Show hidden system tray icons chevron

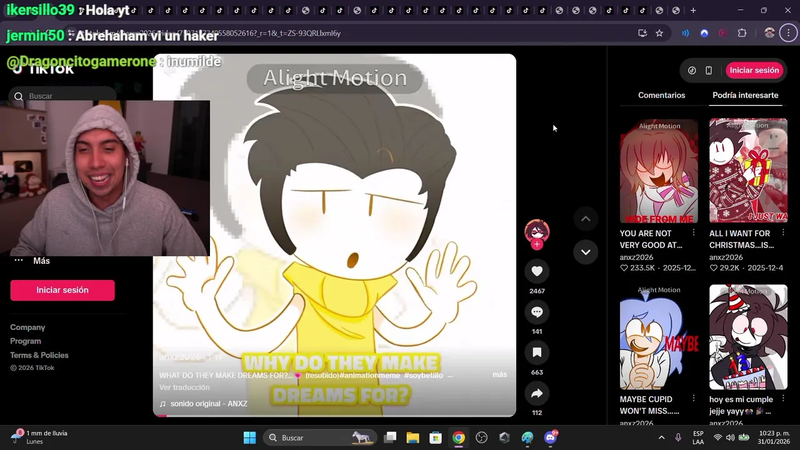[661, 437]
